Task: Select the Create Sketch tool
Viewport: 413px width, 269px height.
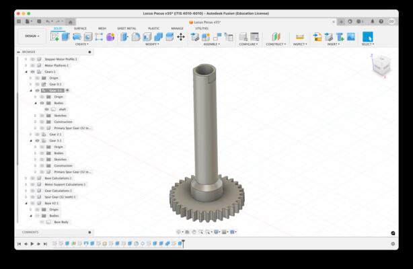Action: click(54, 36)
